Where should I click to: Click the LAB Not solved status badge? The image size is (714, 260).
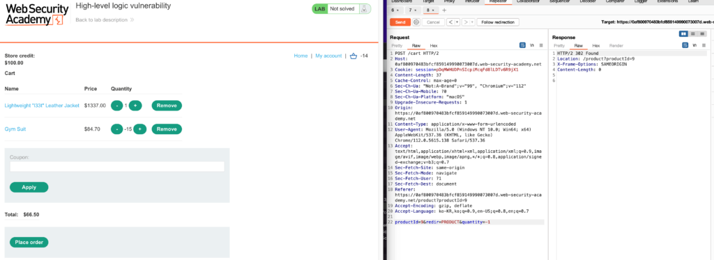coord(342,8)
